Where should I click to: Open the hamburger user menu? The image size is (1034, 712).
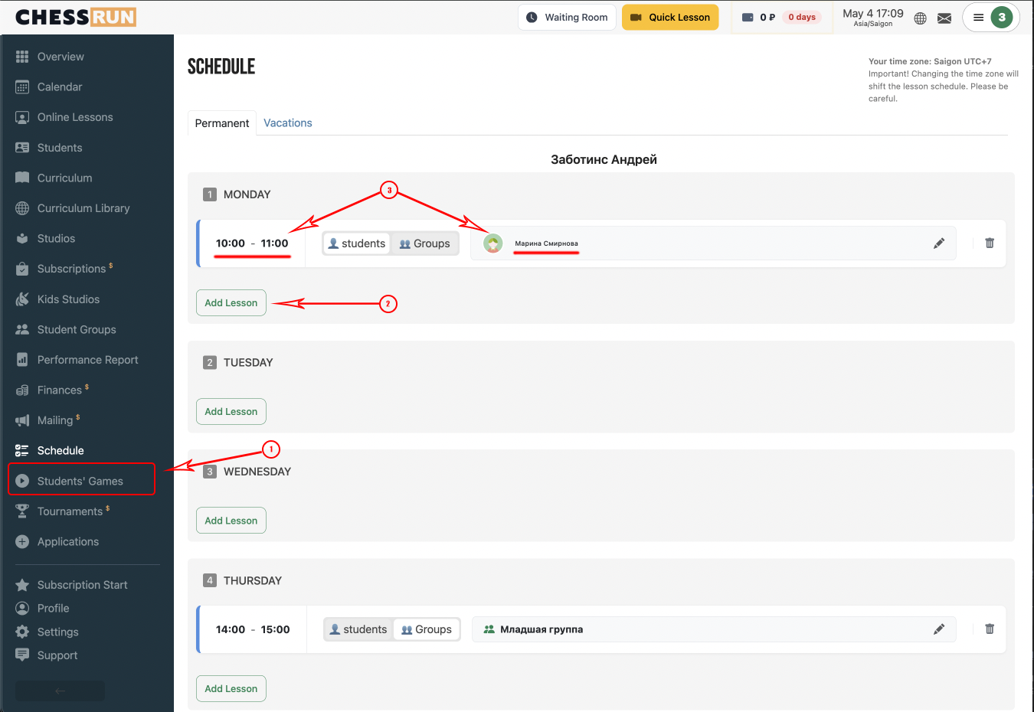coord(978,18)
